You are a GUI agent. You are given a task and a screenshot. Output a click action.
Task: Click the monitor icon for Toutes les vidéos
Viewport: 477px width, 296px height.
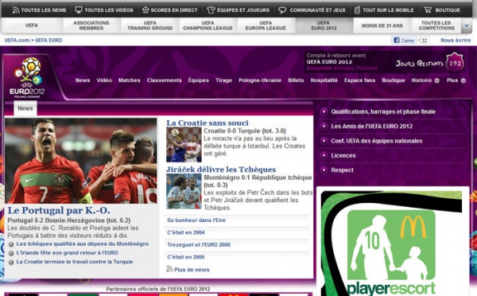[79, 10]
